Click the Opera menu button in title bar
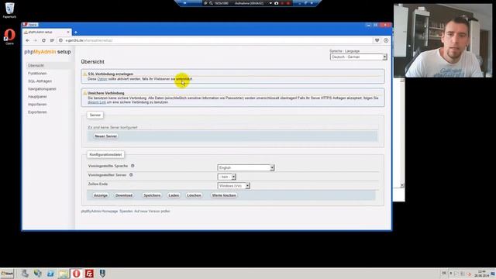Screen dimensions: 496x279 pyautogui.click(x=30, y=25)
